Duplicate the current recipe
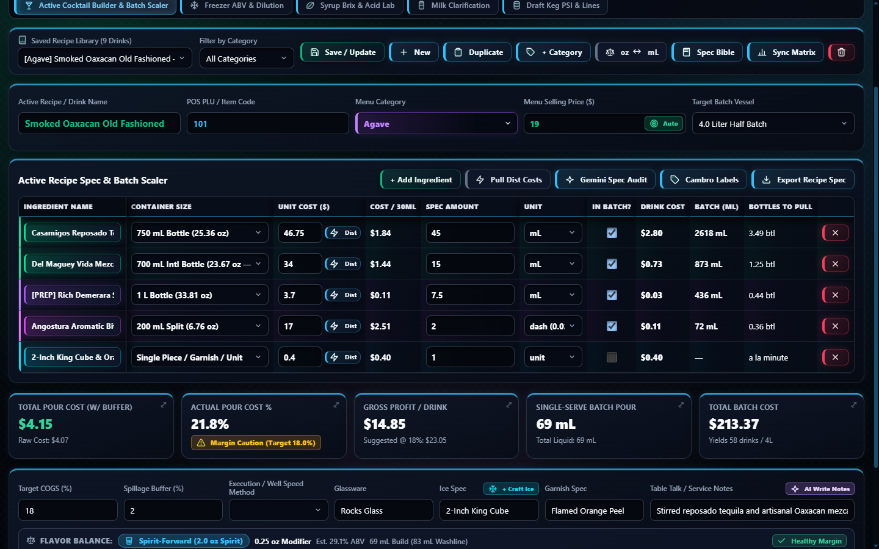This screenshot has width=879, height=549. pyautogui.click(x=478, y=52)
